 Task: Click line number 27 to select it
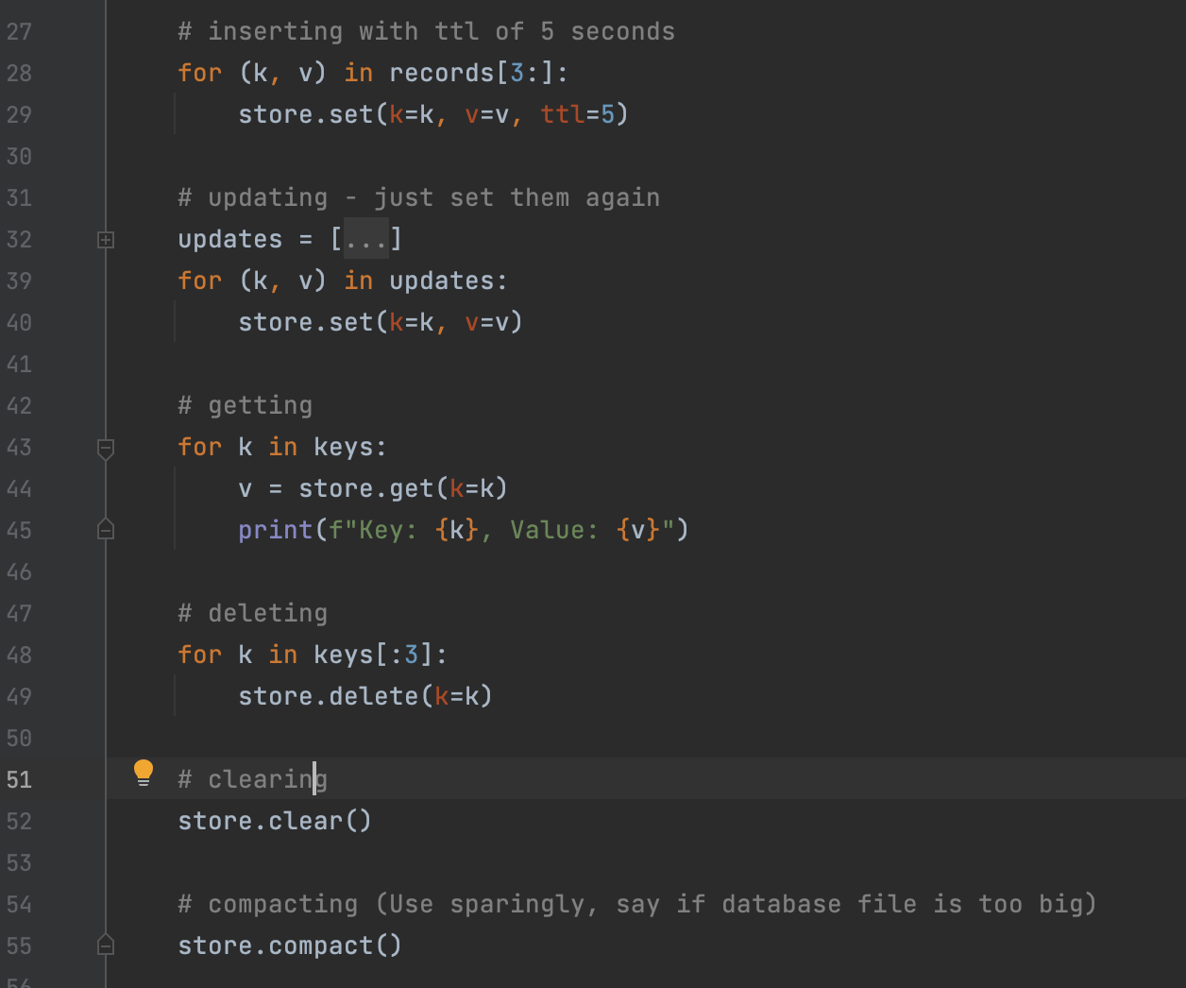pyautogui.click(x=19, y=31)
